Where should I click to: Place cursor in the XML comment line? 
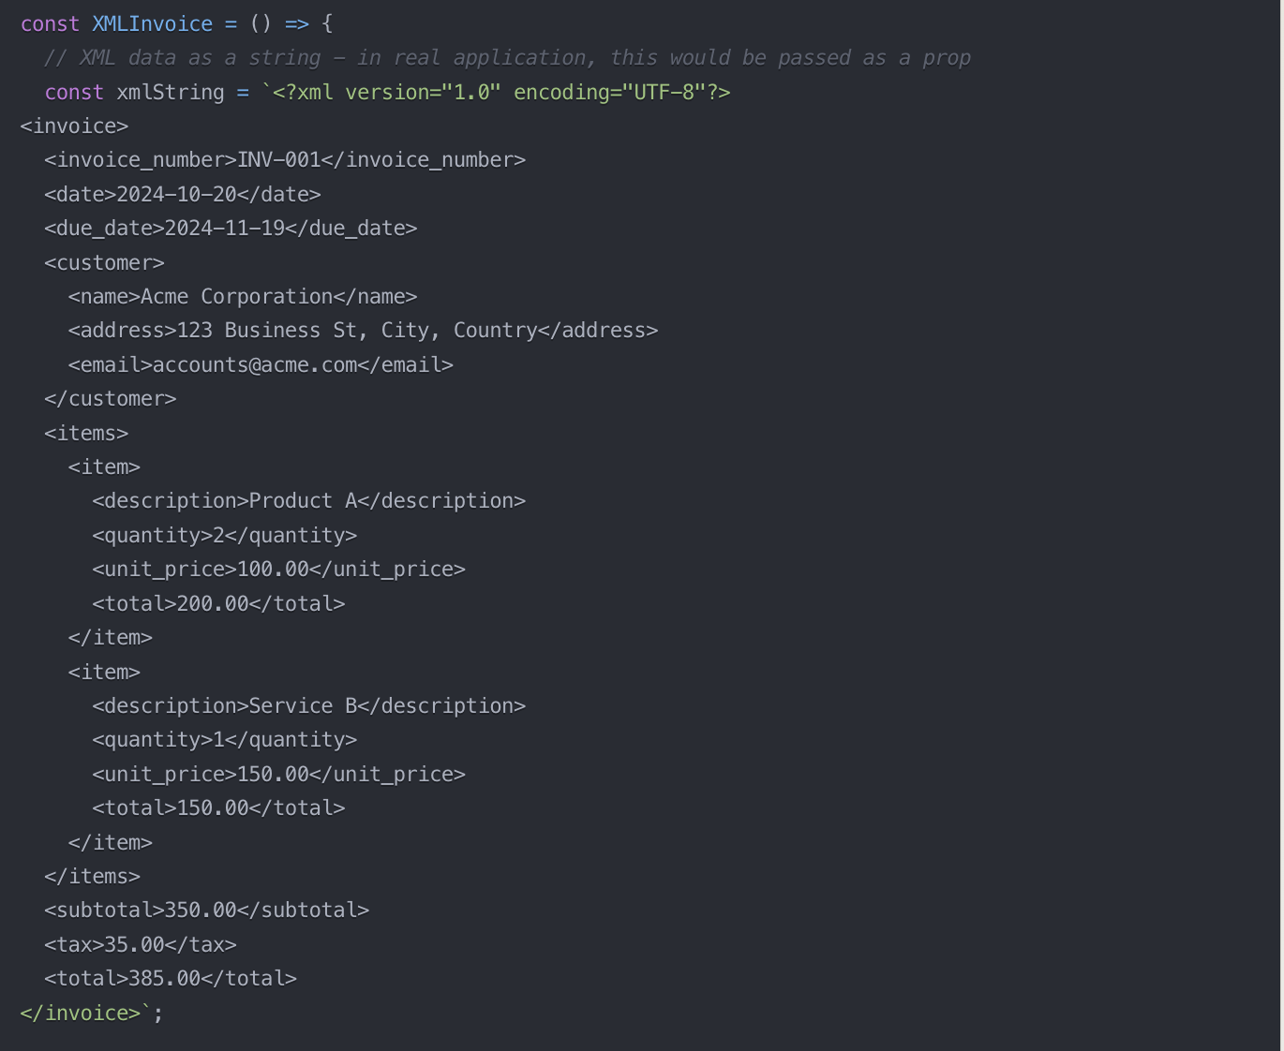[x=507, y=58]
